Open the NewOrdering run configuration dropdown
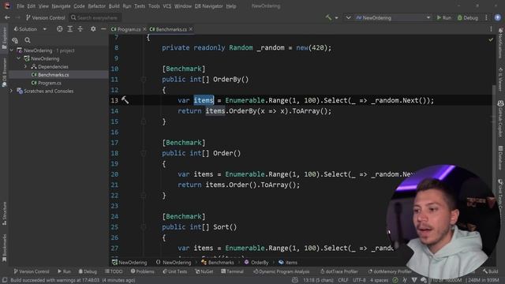 393,17
